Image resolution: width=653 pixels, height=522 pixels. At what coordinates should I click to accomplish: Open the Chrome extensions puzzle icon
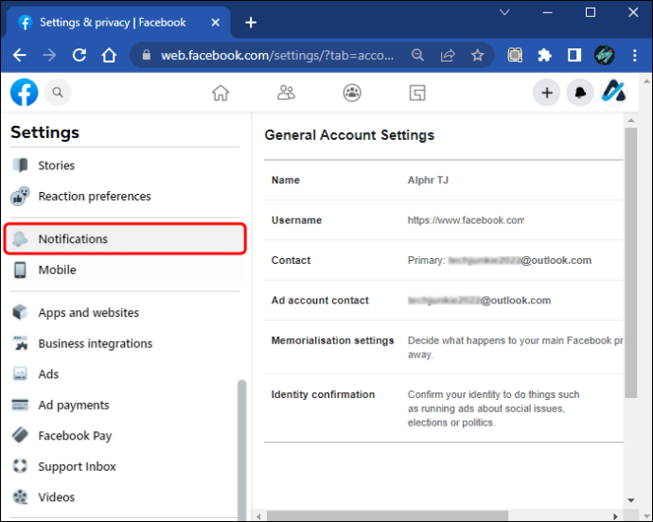click(x=544, y=55)
